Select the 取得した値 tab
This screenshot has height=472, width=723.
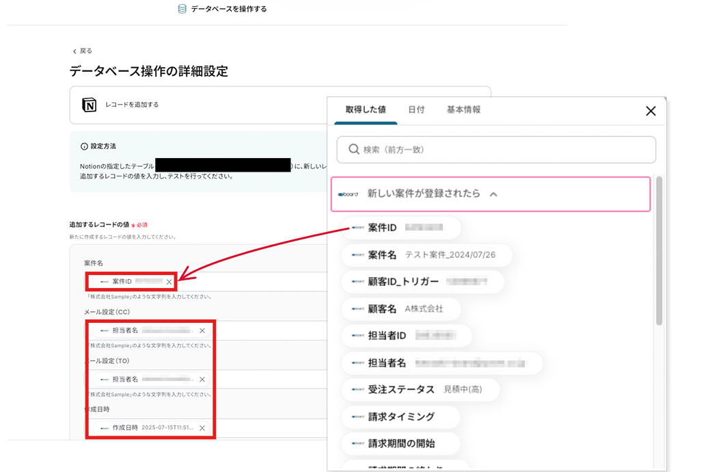(366, 109)
